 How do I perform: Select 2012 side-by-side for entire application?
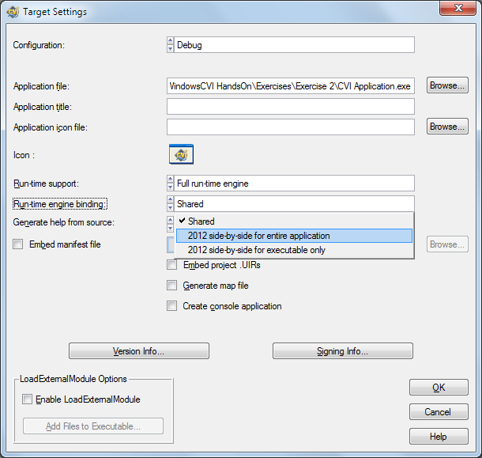point(294,236)
